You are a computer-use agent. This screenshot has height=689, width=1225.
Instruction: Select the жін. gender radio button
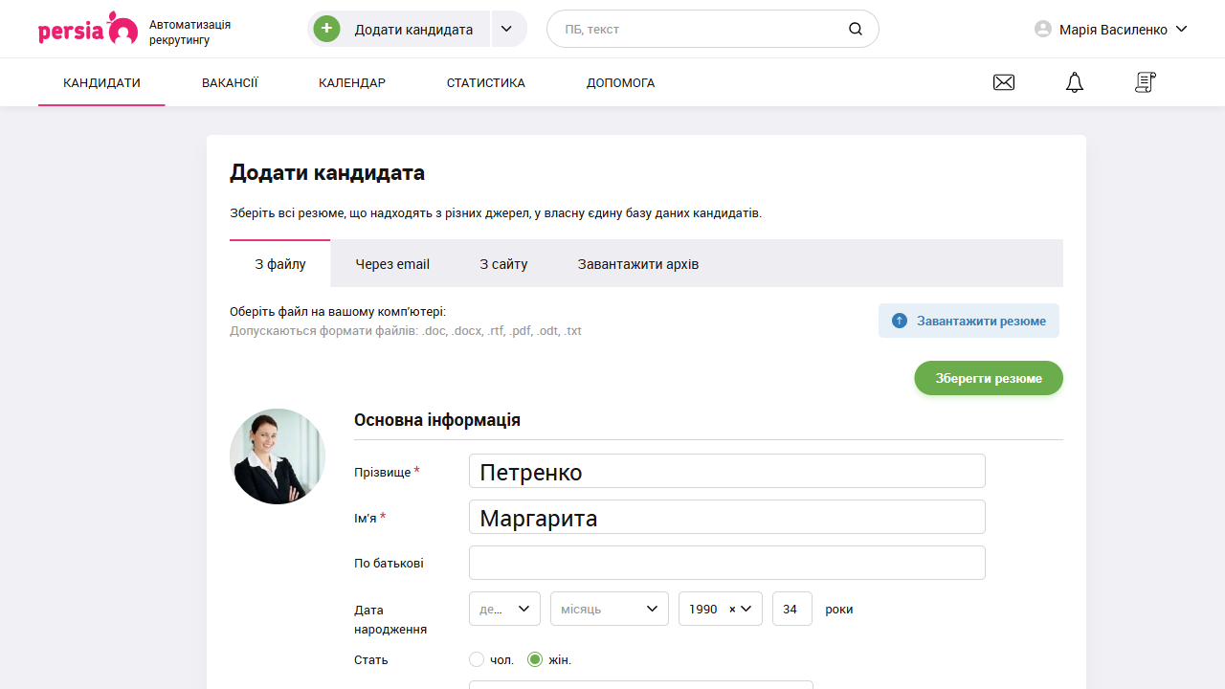pos(534,659)
